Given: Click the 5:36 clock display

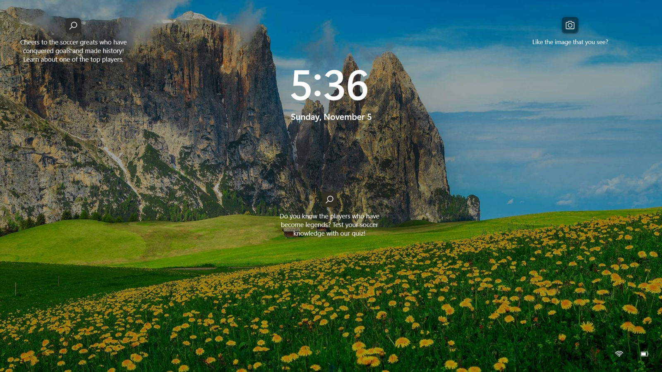Looking at the screenshot, I should (329, 86).
